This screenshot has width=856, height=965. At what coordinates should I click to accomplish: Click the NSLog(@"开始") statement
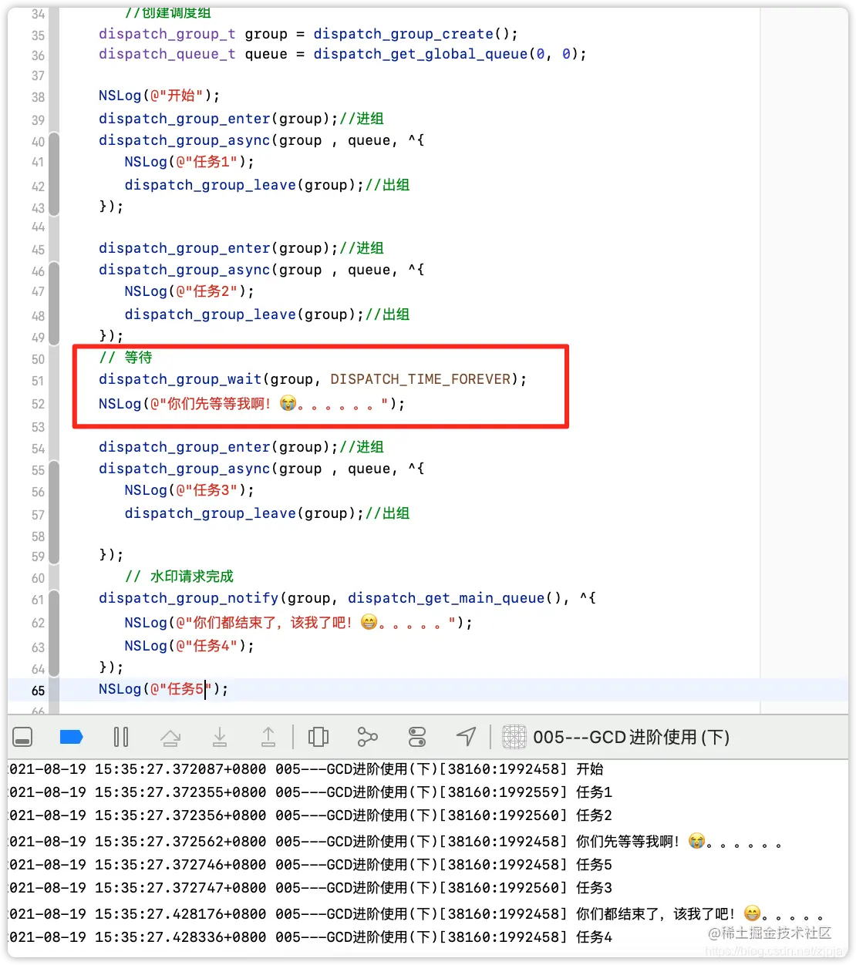tap(160, 96)
